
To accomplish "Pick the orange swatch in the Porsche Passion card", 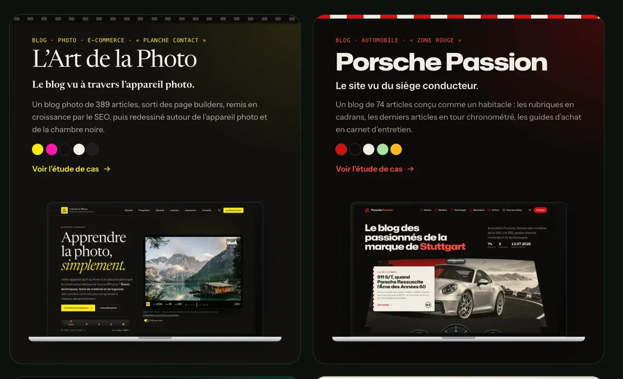I will tap(396, 149).
